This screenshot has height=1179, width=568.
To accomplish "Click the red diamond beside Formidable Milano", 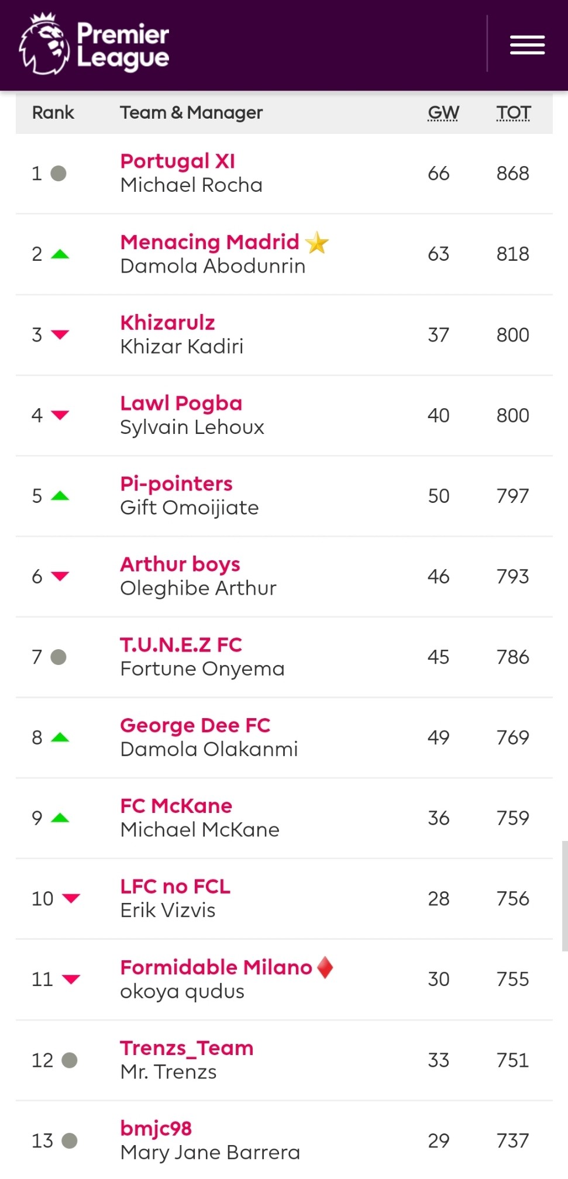I will (x=325, y=967).
